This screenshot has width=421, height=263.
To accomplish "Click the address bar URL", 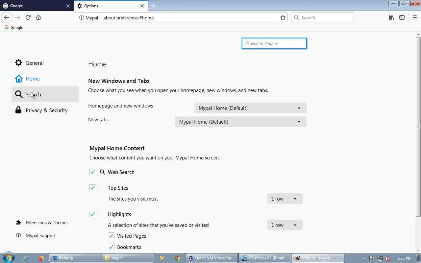I will point(129,18).
